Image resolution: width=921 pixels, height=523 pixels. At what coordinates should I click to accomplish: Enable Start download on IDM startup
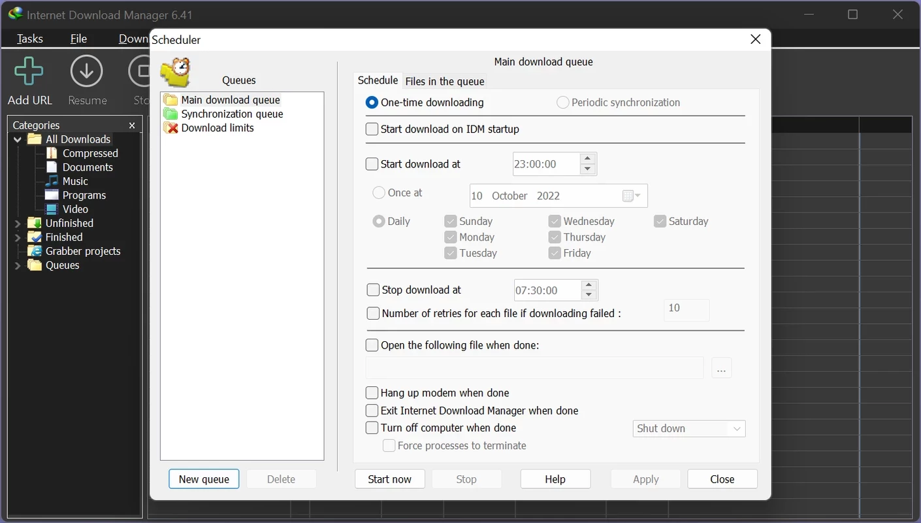(x=372, y=129)
